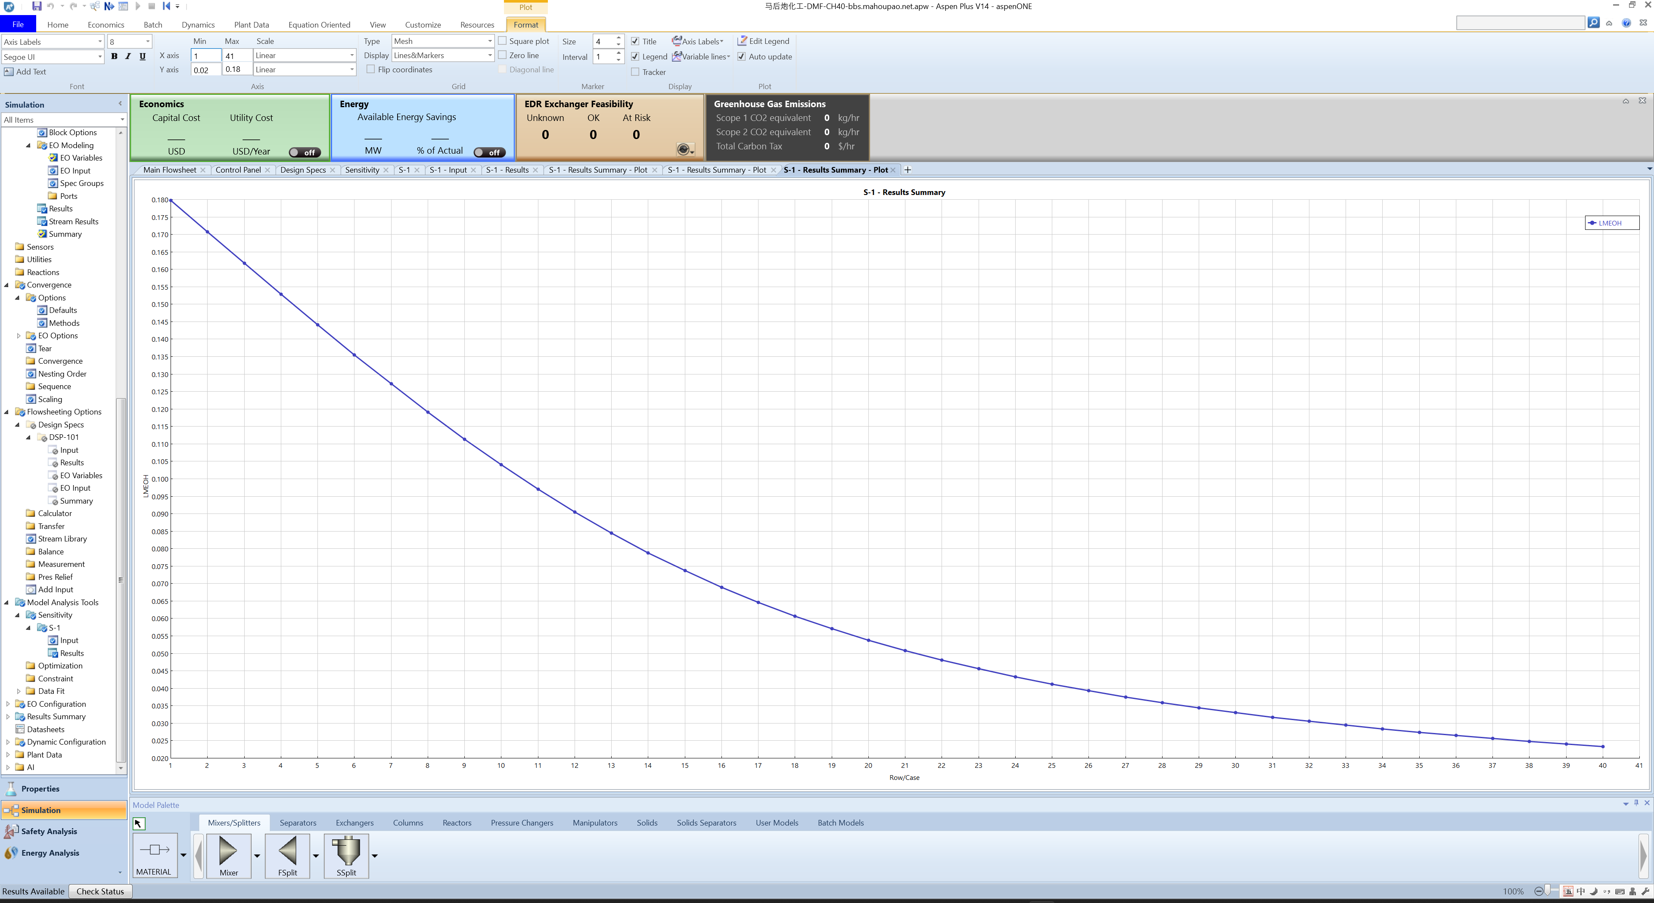Enable the Tracker checkbox
Viewport: 1654px width, 903px height.
click(635, 72)
